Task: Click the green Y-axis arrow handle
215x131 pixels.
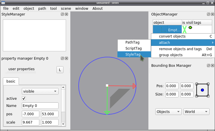Action: 107,113
